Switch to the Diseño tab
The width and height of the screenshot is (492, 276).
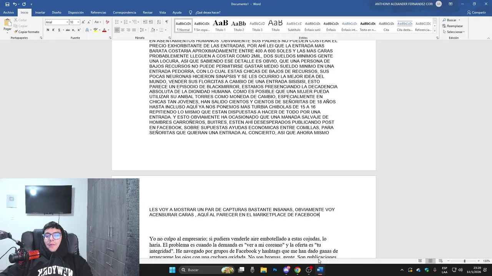click(x=57, y=12)
